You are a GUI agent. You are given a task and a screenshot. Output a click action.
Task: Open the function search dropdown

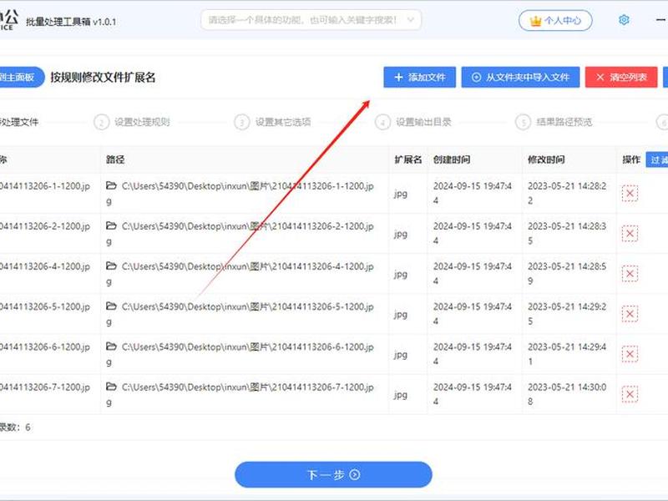click(x=311, y=20)
